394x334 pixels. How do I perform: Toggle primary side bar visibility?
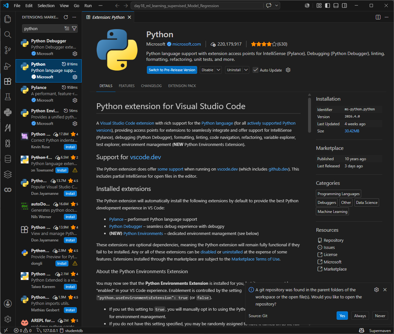[x=328, y=6]
